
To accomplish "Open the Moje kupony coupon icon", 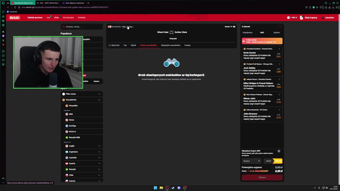I will (x=301, y=18).
